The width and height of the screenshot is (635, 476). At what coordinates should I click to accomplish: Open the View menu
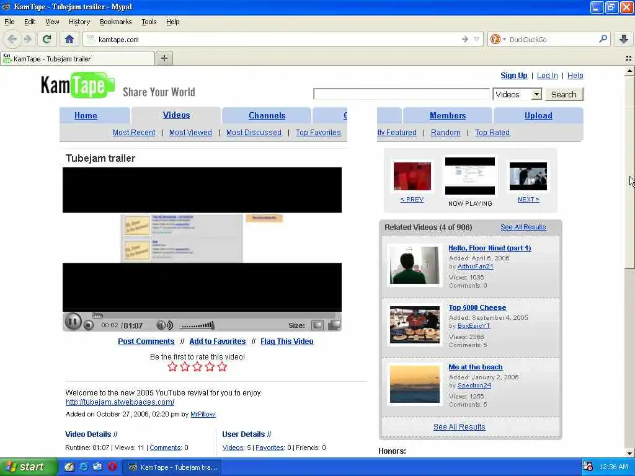52,22
